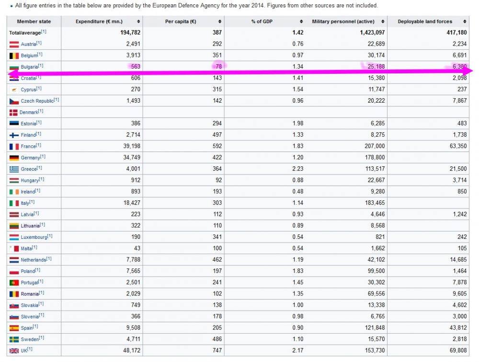The height and width of the screenshot is (362, 479).
Task: Click the Sweden flag icon
Action: (14, 339)
